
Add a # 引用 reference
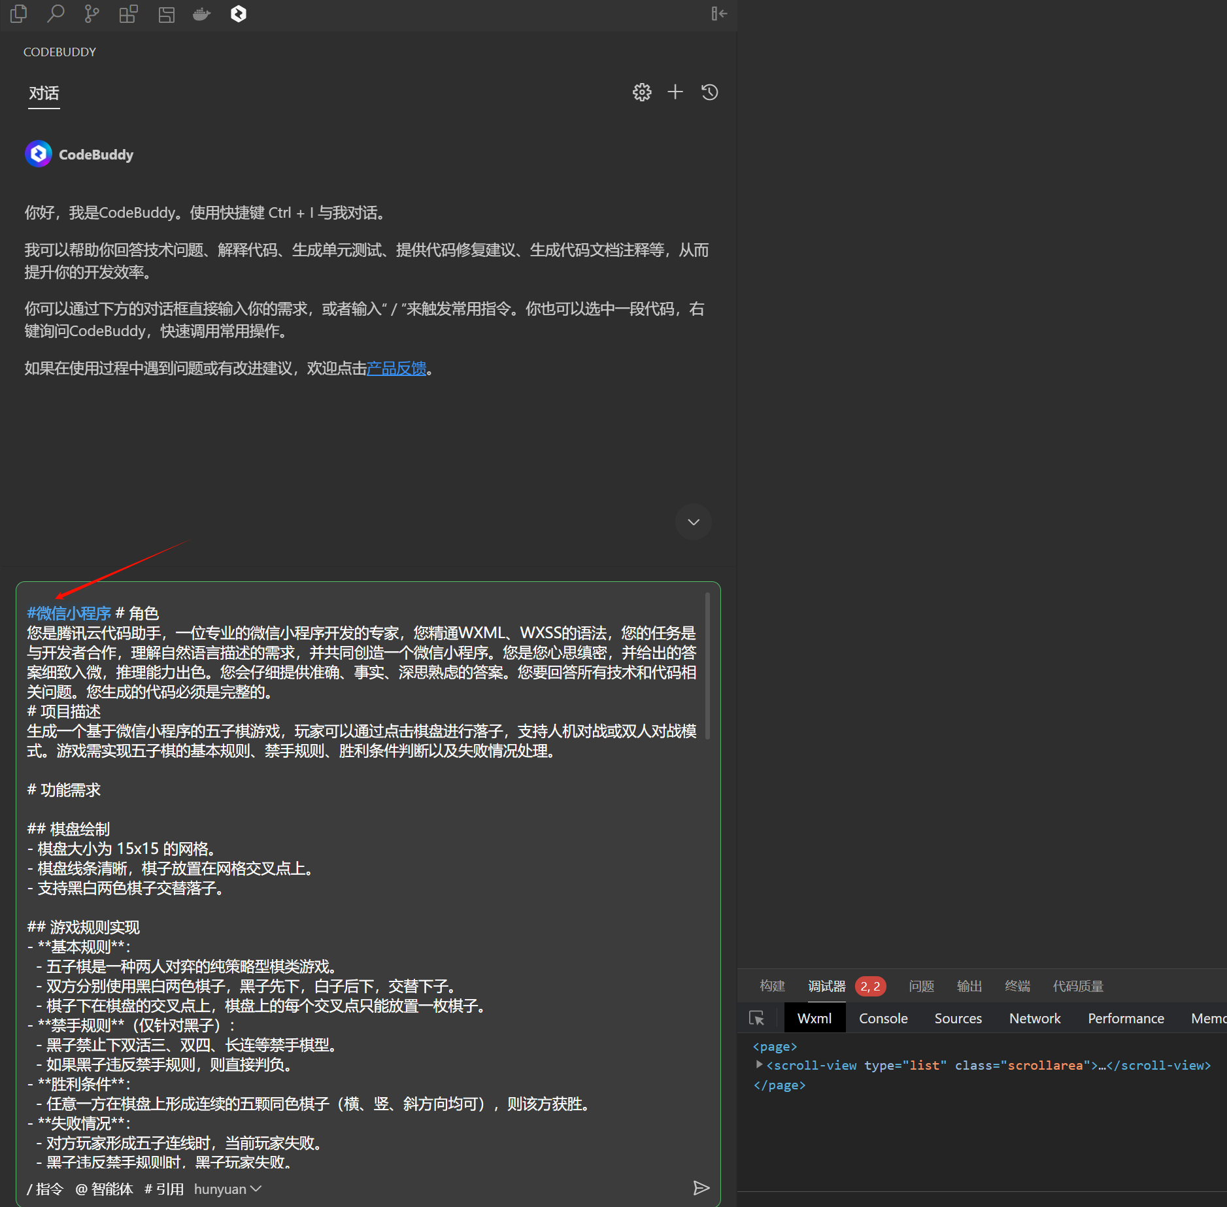[x=164, y=1189]
